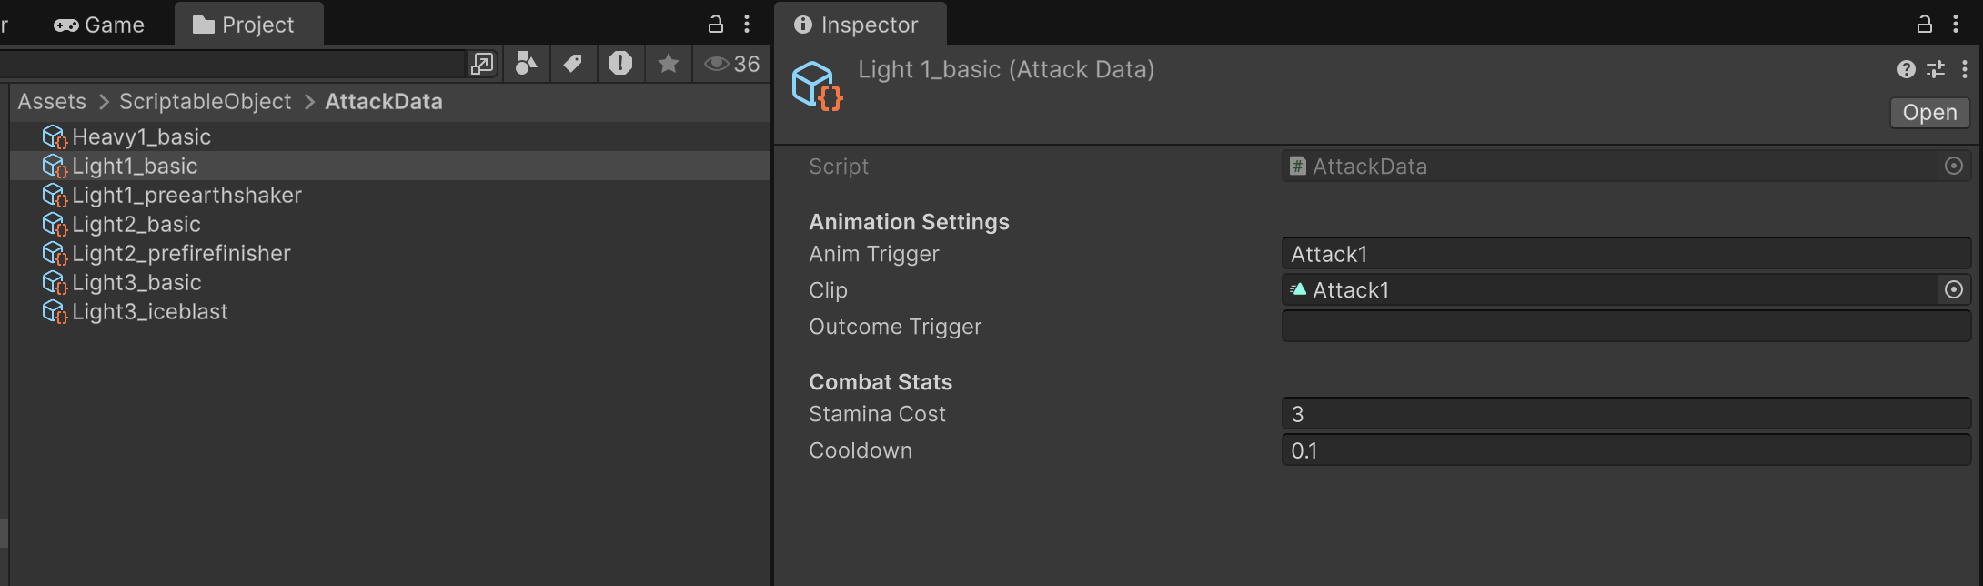Click Search by Label tag icon

pos(573,64)
